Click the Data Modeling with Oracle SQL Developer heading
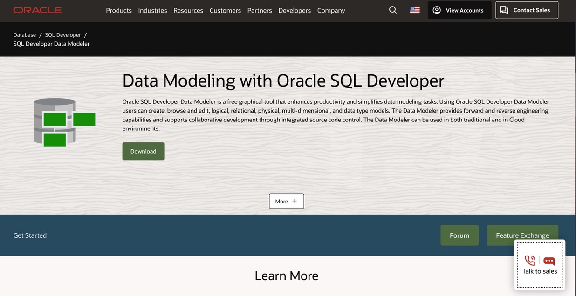The width and height of the screenshot is (576, 296). pos(283,81)
